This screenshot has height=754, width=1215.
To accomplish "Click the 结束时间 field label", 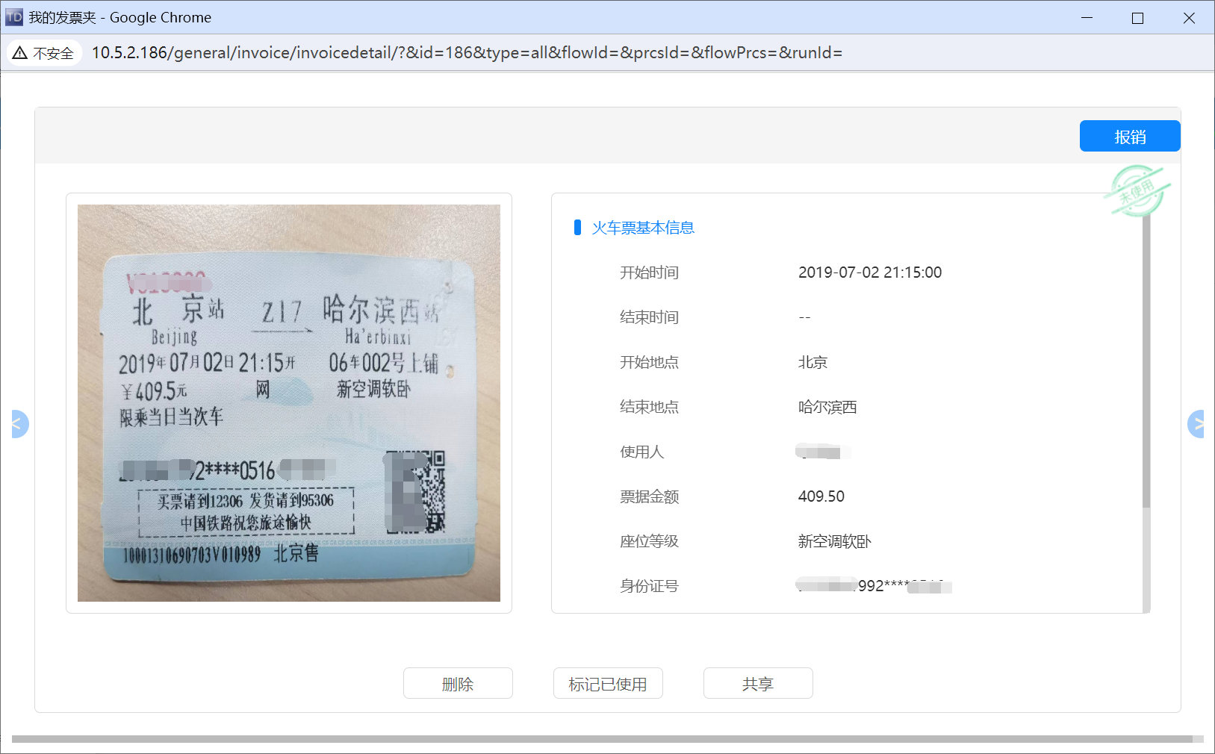I will pyautogui.click(x=649, y=317).
